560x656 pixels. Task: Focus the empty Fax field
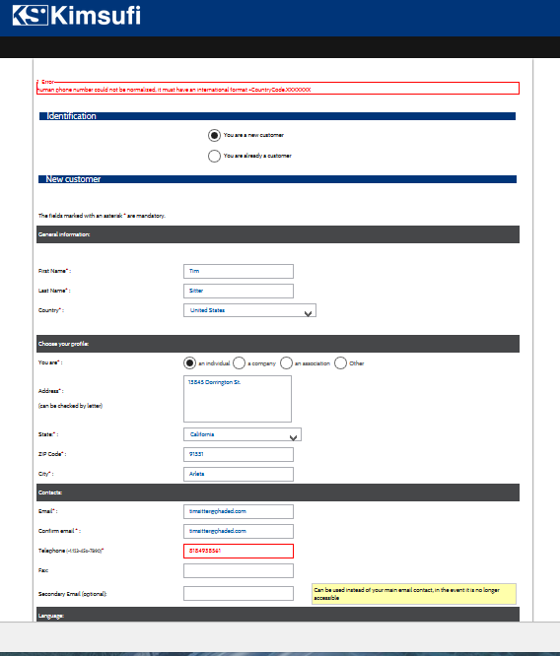239,570
